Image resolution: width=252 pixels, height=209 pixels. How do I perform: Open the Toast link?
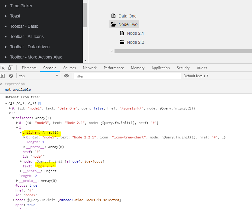[x=15, y=16]
